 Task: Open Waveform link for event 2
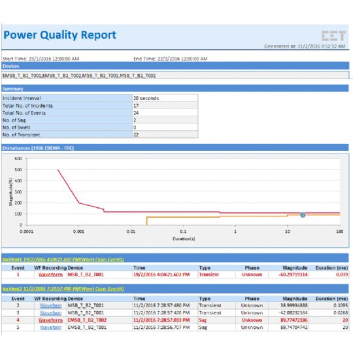50,305
